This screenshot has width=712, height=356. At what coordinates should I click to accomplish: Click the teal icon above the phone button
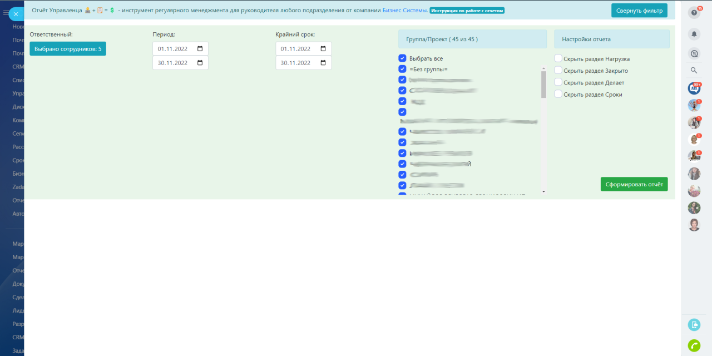click(694, 325)
